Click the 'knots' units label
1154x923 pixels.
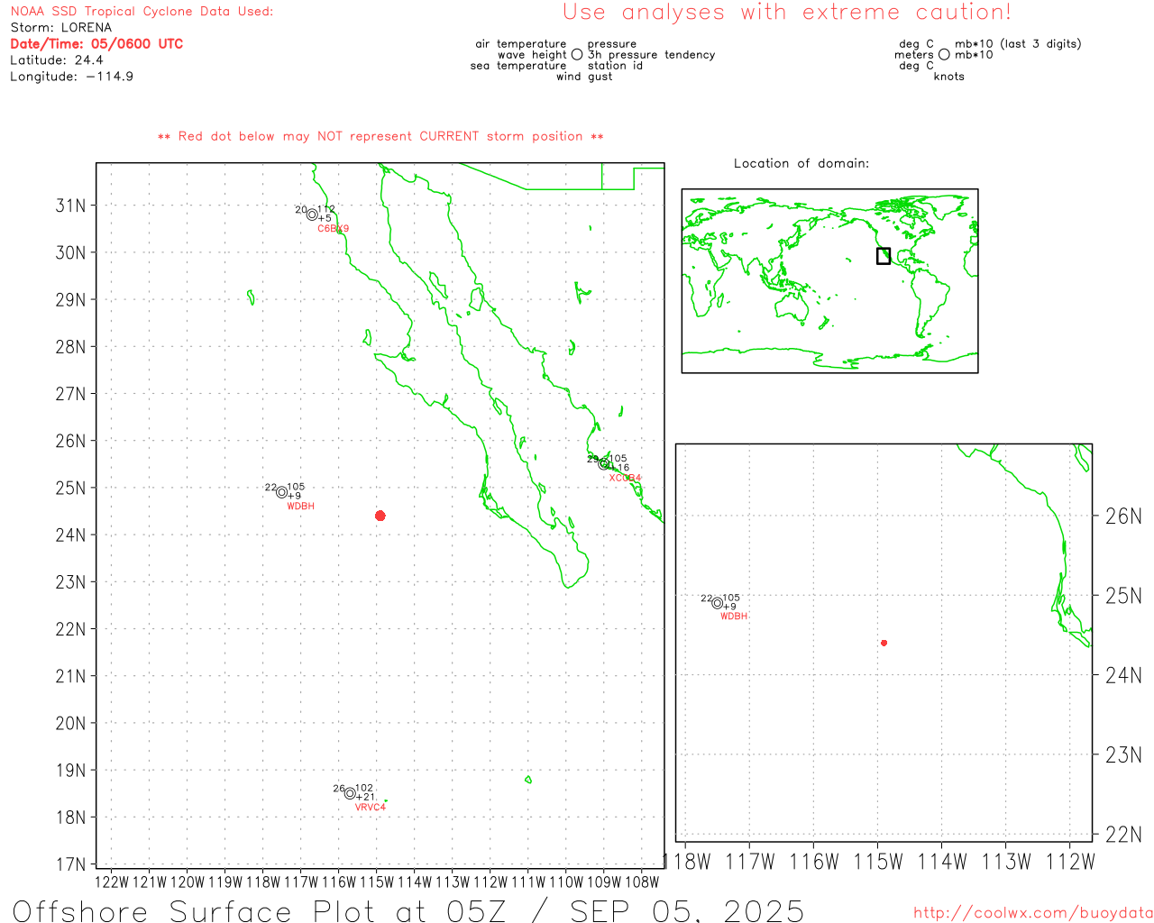949,77
